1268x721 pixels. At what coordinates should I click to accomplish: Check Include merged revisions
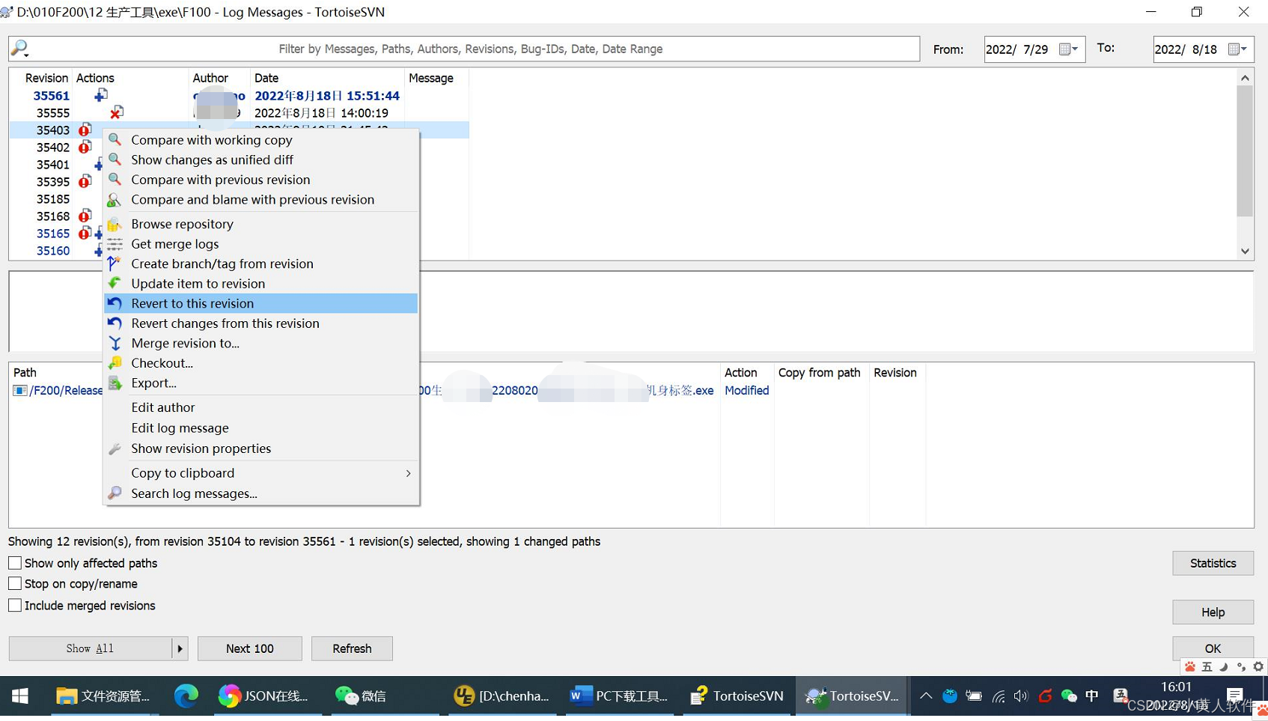tap(15, 605)
